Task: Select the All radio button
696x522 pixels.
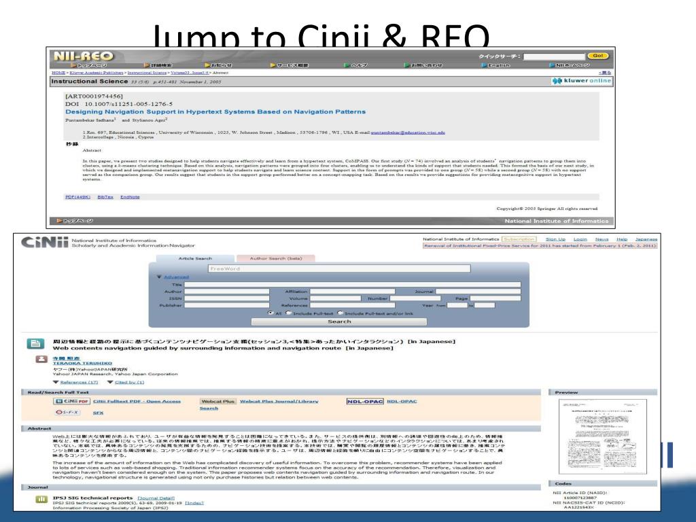Action: click(271, 313)
